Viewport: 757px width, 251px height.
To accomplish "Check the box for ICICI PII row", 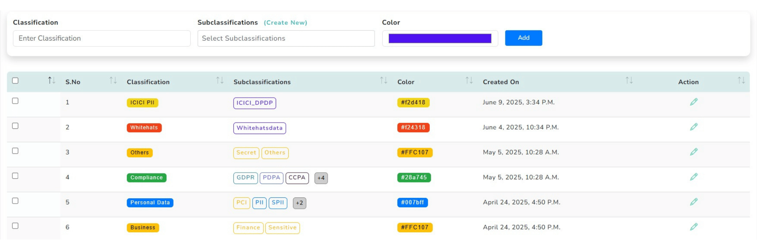I will click(15, 101).
